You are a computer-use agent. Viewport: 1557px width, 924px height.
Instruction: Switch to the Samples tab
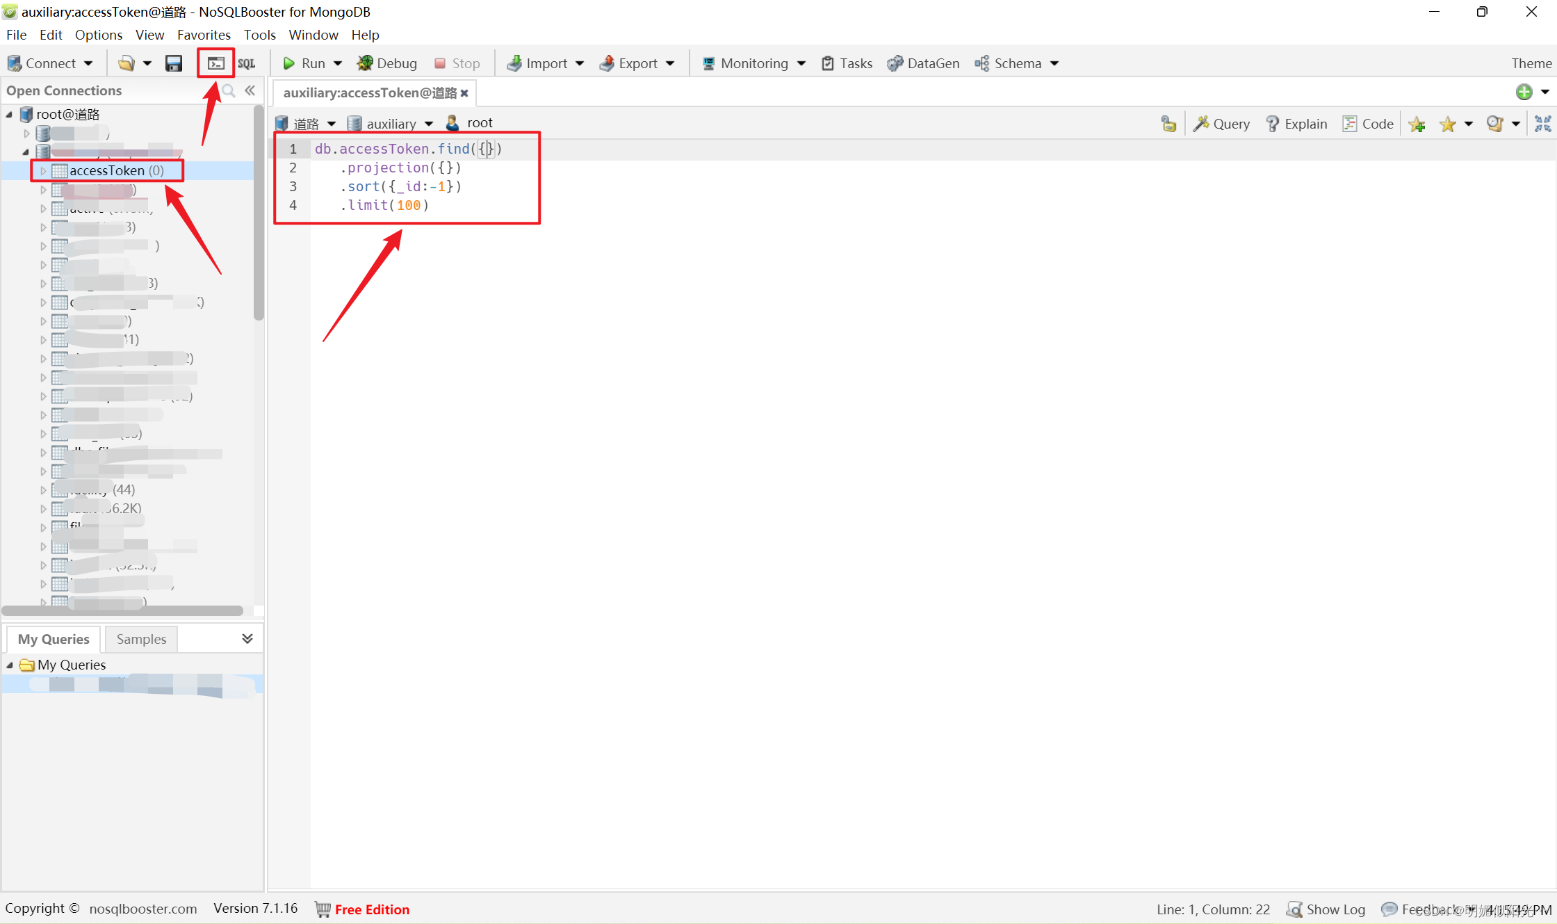(x=141, y=639)
